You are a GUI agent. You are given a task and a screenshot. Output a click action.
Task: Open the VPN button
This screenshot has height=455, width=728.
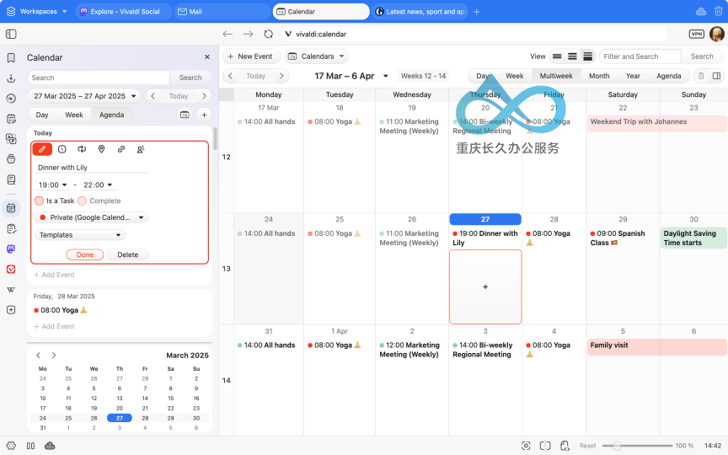(697, 34)
